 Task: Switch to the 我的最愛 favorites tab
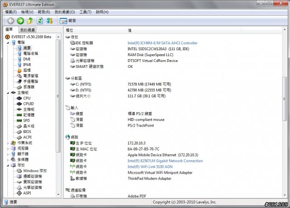27,30
